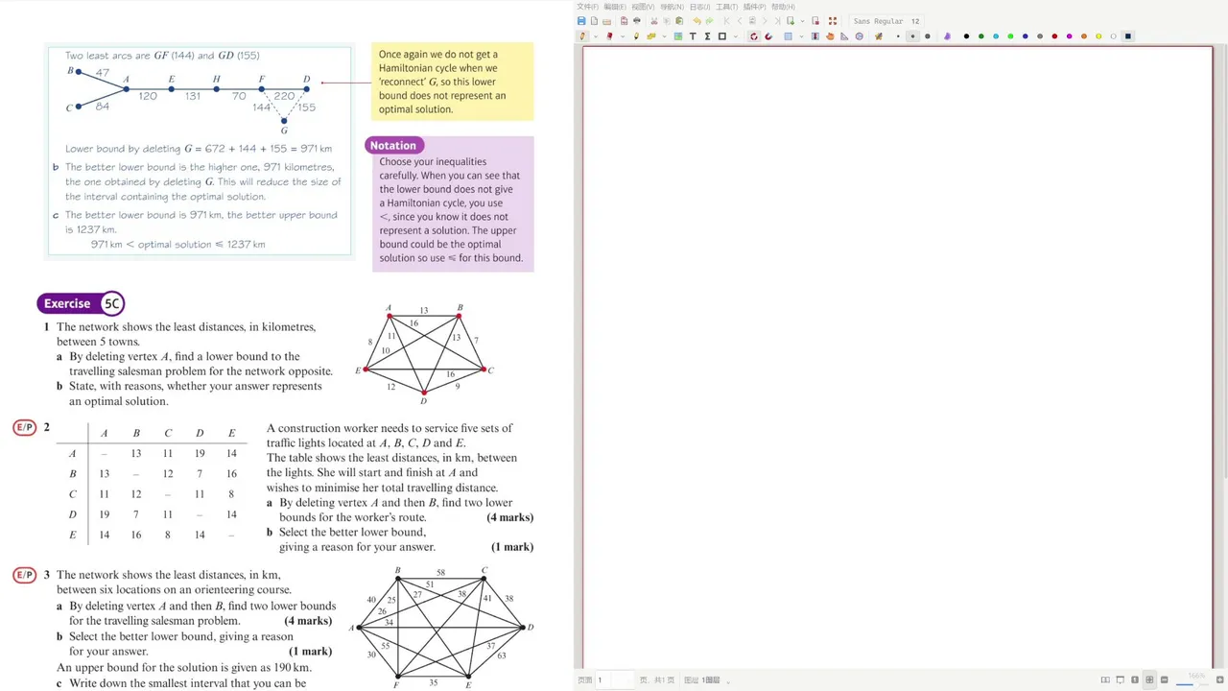Select the LaTeX sigma tool
The height and width of the screenshot is (691, 1228).
click(x=707, y=36)
